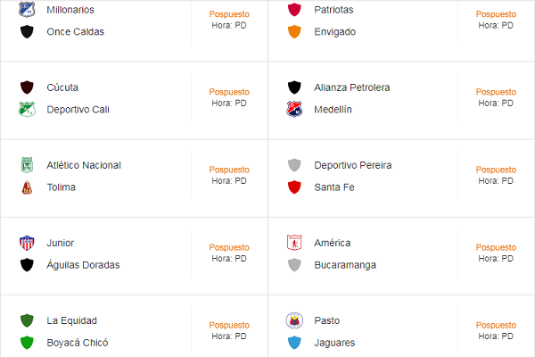Image resolution: width=535 pixels, height=357 pixels.
Task: Open the Once Caldas team link
Action: tap(76, 32)
